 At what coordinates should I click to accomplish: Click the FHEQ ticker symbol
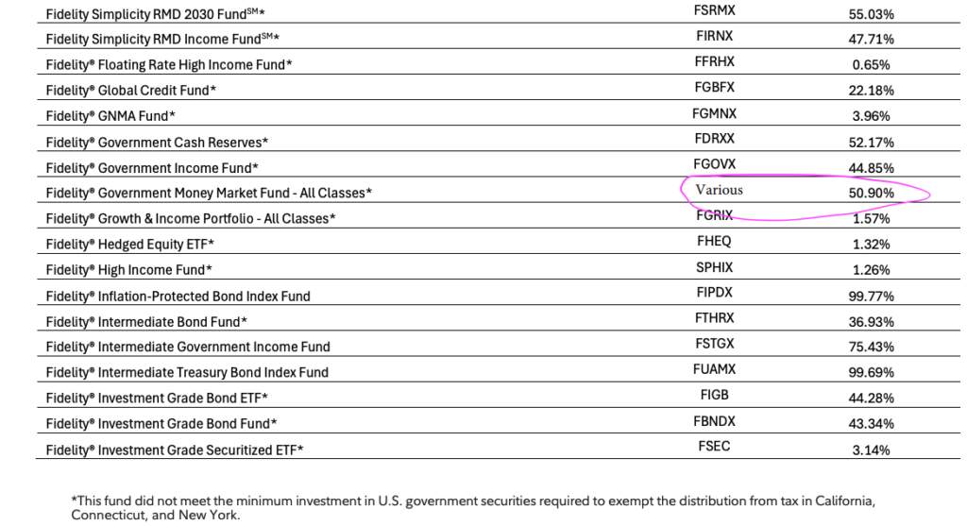tap(714, 241)
